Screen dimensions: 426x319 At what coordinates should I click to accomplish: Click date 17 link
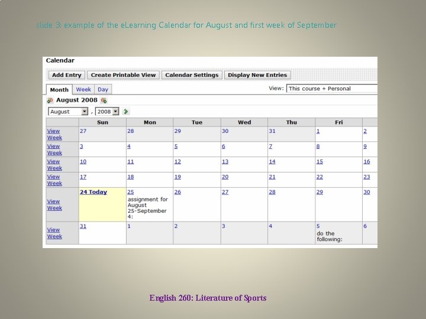tap(83, 177)
